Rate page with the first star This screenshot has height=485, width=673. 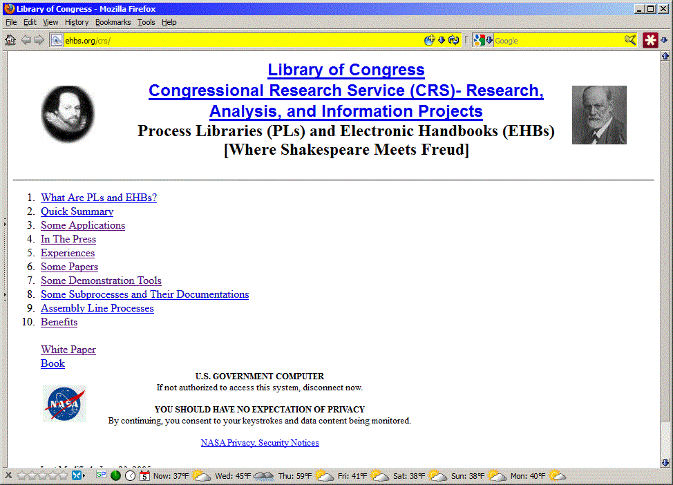[23, 475]
